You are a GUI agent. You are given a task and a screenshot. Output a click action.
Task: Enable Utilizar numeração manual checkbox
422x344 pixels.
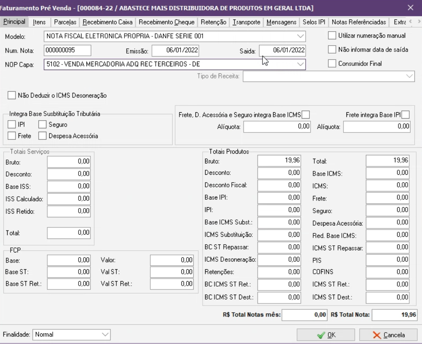pyautogui.click(x=332, y=36)
